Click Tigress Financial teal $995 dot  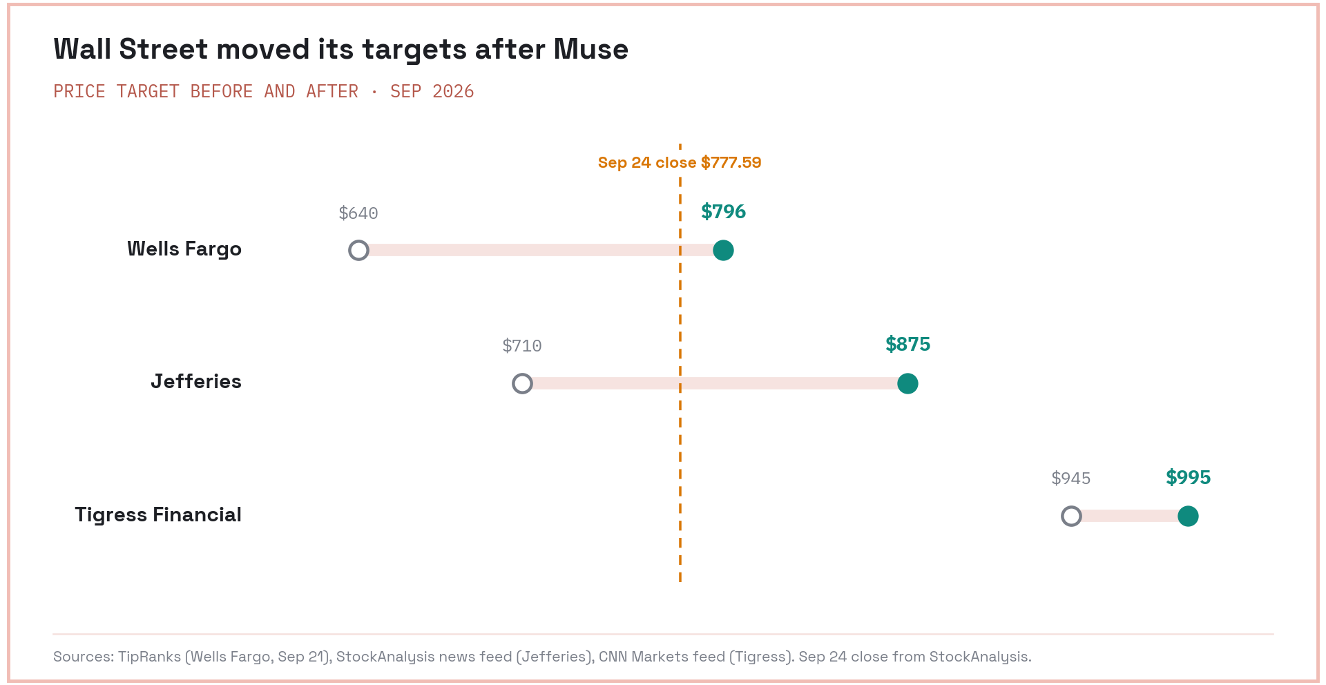click(1188, 516)
